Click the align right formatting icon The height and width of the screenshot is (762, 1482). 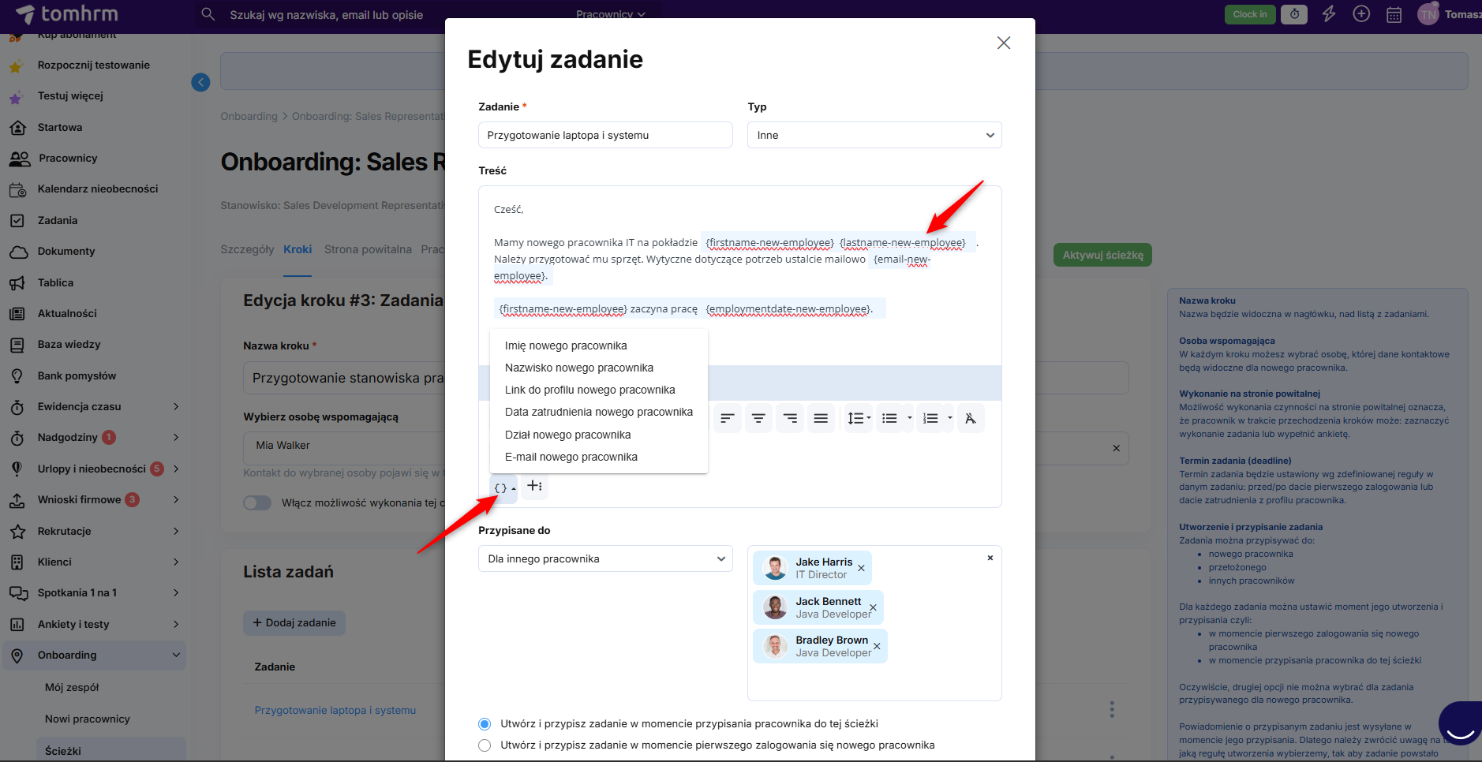click(x=790, y=418)
